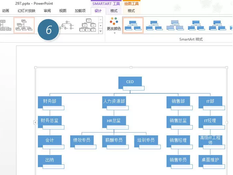Choose the second SmartArt style thumbnail
Viewport: 233px width, 175px height.
pos(154,25)
